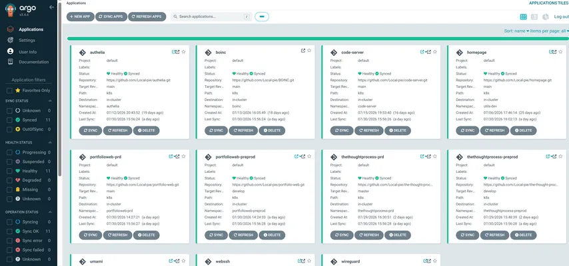
Task: Collapse the OPERATION STATUS filter section
Action: [x=50, y=212]
